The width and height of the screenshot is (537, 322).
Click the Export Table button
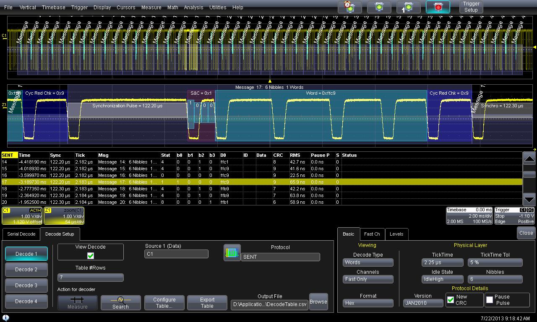(207, 303)
